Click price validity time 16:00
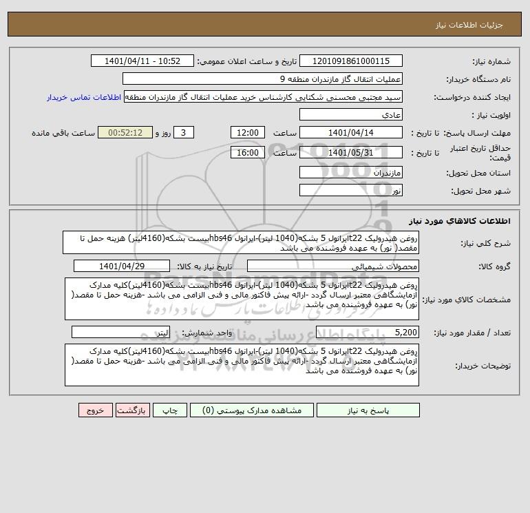 coord(248,152)
